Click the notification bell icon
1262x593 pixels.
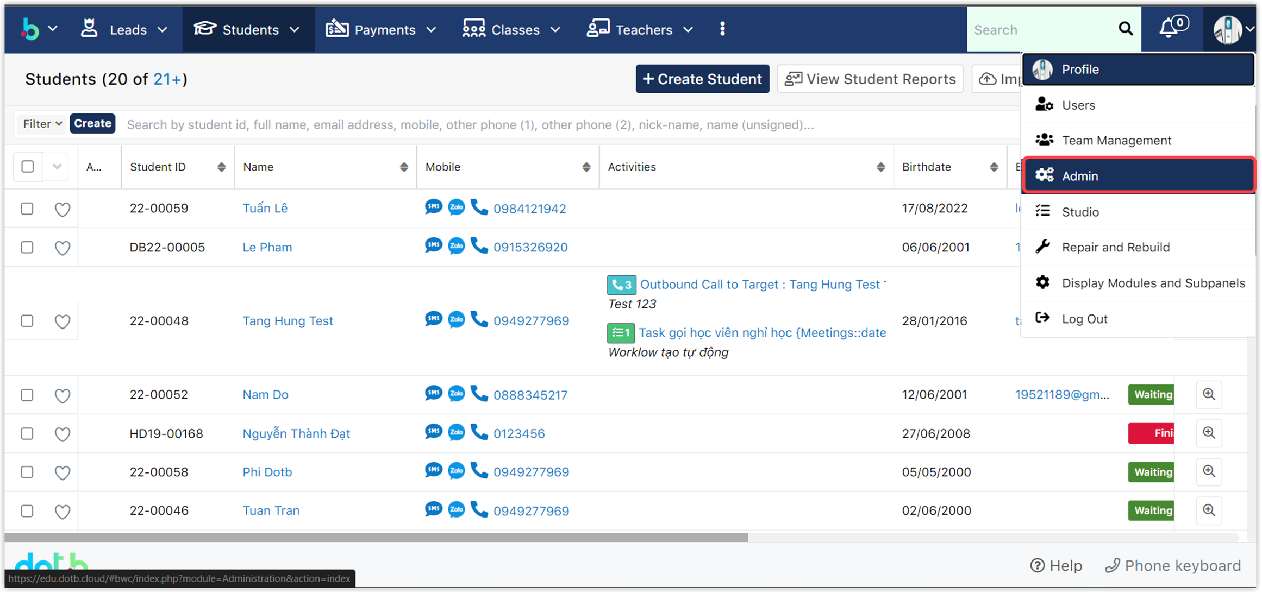[1169, 28]
